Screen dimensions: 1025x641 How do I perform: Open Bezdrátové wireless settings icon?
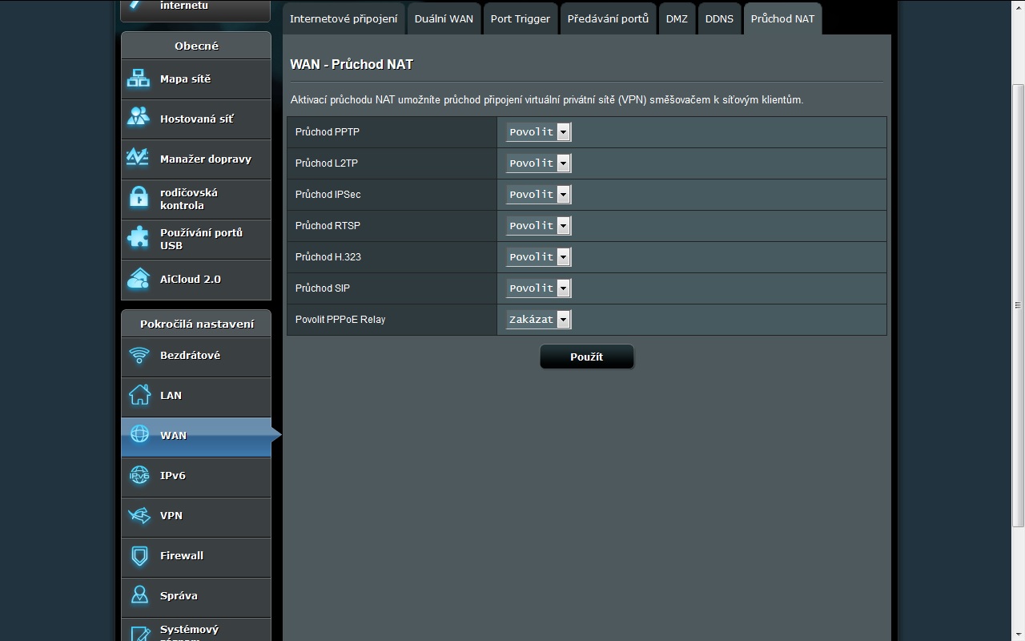pos(139,355)
